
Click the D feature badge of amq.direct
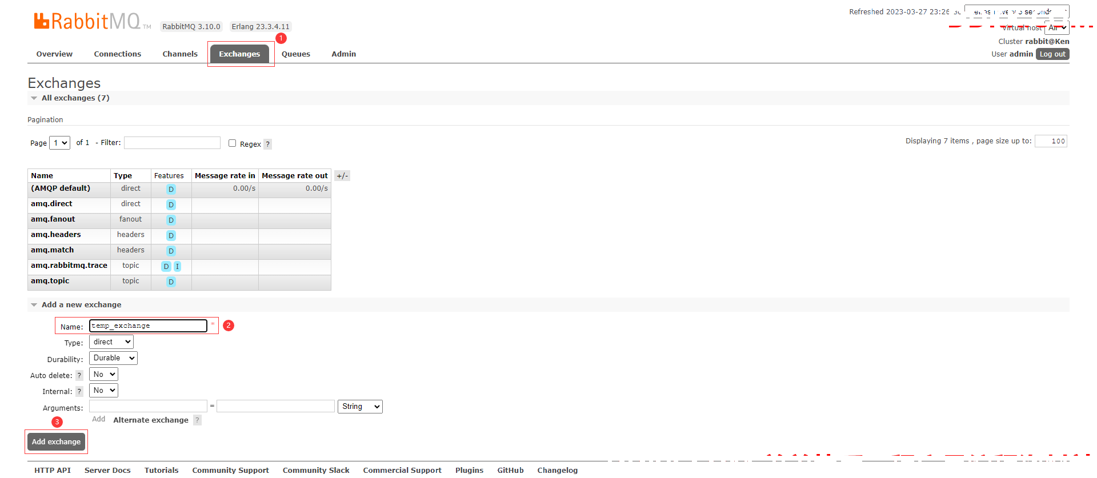[171, 204]
